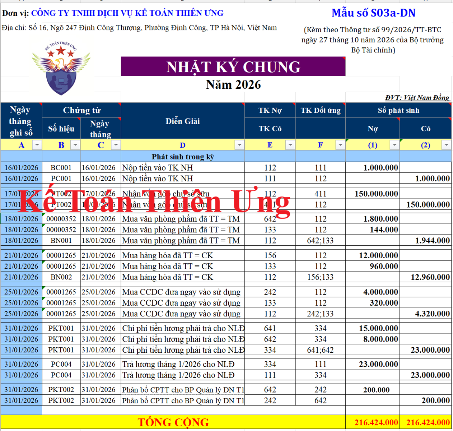Open the filter dropdown for column A
The width and height of the screenshot is (453, 431).
coord(37,145)
